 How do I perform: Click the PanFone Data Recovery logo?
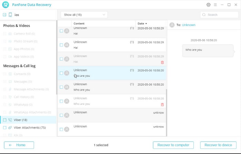pyautogui.click(x=6, y=5)
